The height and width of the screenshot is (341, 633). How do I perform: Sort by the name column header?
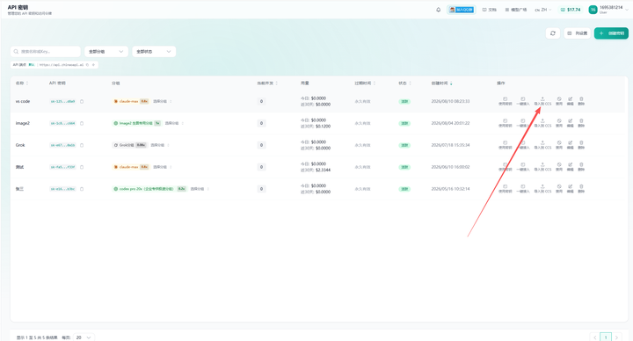coord(22,83)
